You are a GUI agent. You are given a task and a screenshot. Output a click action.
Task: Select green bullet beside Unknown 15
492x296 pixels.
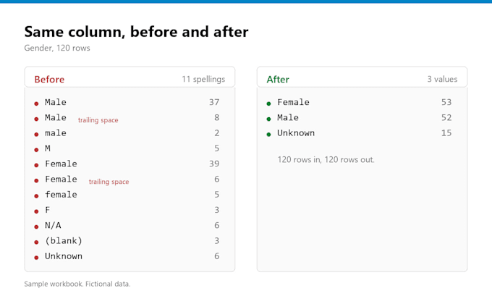point(268,135)
